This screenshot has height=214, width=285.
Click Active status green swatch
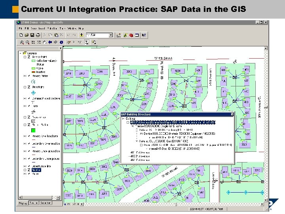click(x=33, y=69)
